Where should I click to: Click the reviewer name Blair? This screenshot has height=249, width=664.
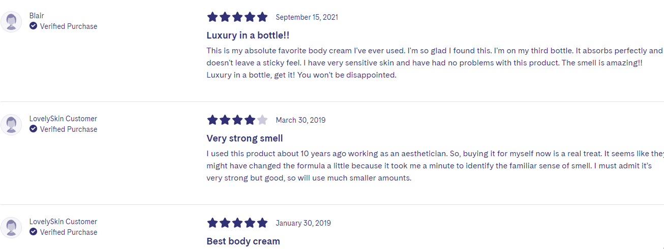(37, 16)
